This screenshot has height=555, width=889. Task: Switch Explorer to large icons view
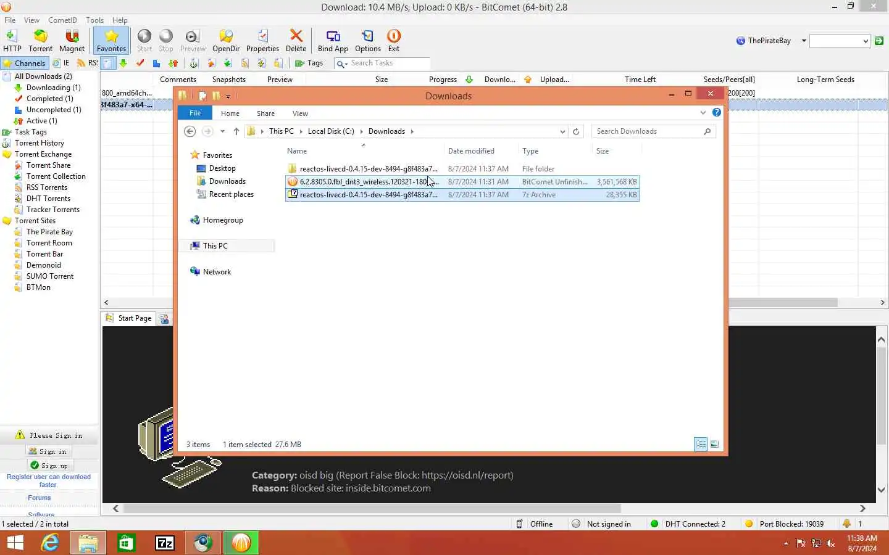coord(714,444)
